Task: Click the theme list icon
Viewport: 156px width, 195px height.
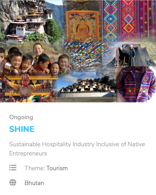Action: click(13, 167)
